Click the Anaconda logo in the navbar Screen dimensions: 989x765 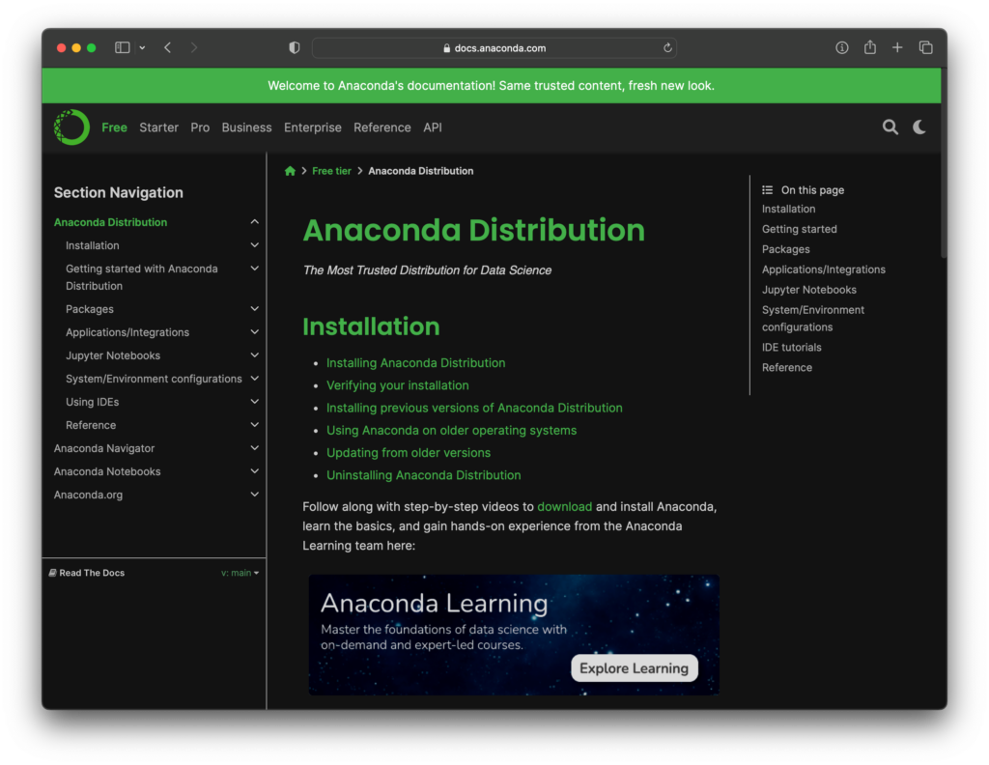pos(71,127)
